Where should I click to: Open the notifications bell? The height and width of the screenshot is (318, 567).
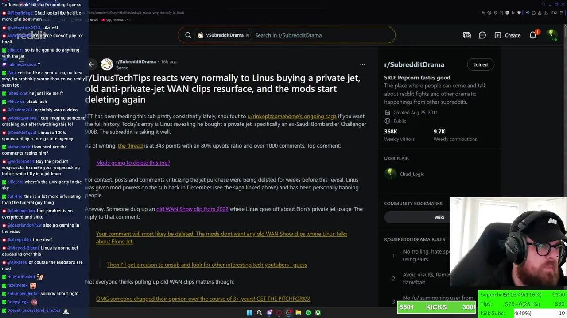tap(533, 35)
